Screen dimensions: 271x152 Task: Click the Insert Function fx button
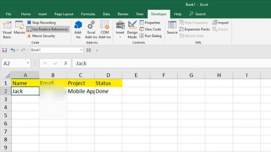(66, 63)
